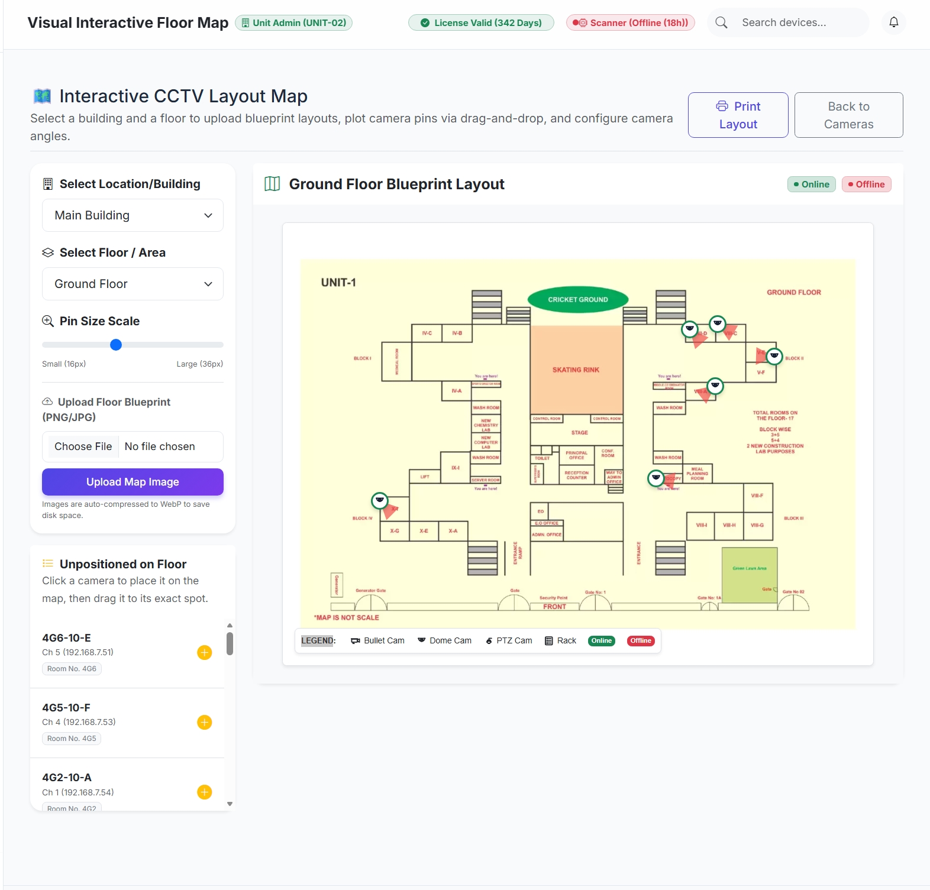Click the dome camera pin in room VIII-A
This screenshot has width=930, height=890.
pos(715,386)
